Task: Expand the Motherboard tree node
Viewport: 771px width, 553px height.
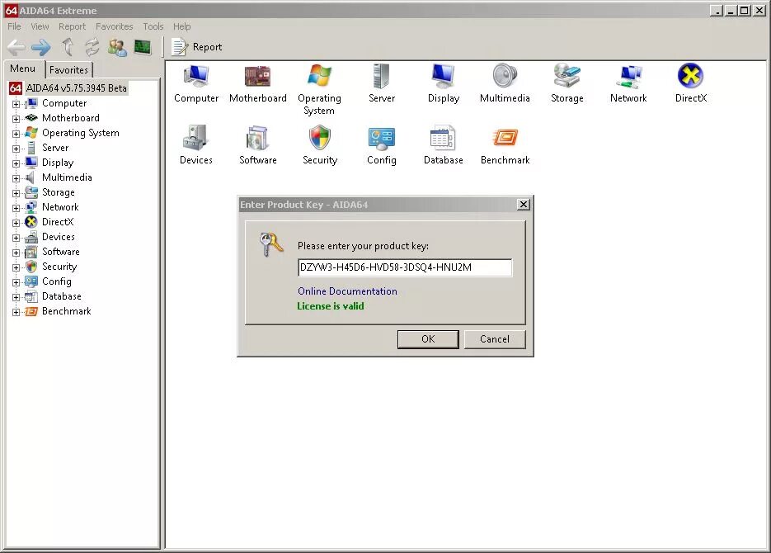Action: pyautogui.click(x=16, y=119)
